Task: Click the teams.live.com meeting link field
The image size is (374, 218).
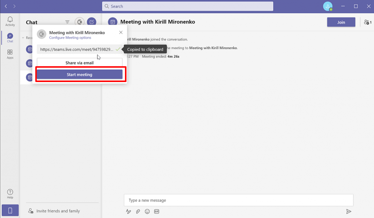Action: 80,49
